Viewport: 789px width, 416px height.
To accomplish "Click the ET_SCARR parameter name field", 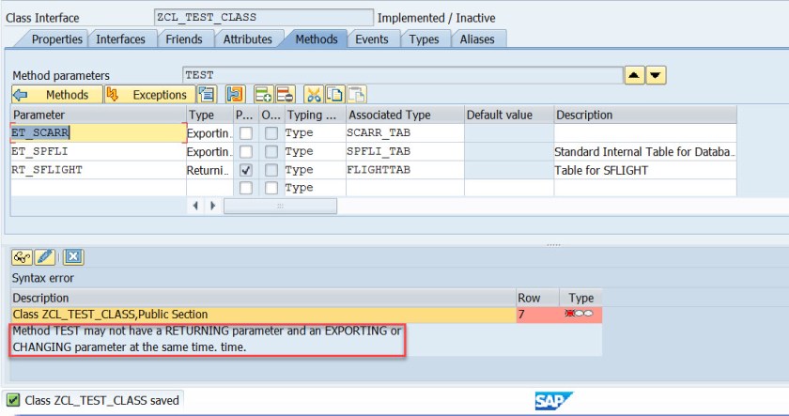I will [x=98, y=133].
